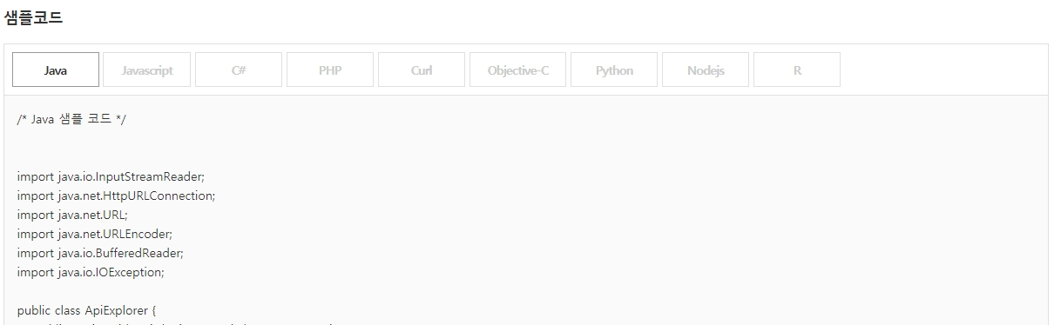Open the Objective-C tab

(x=517, y=70)
